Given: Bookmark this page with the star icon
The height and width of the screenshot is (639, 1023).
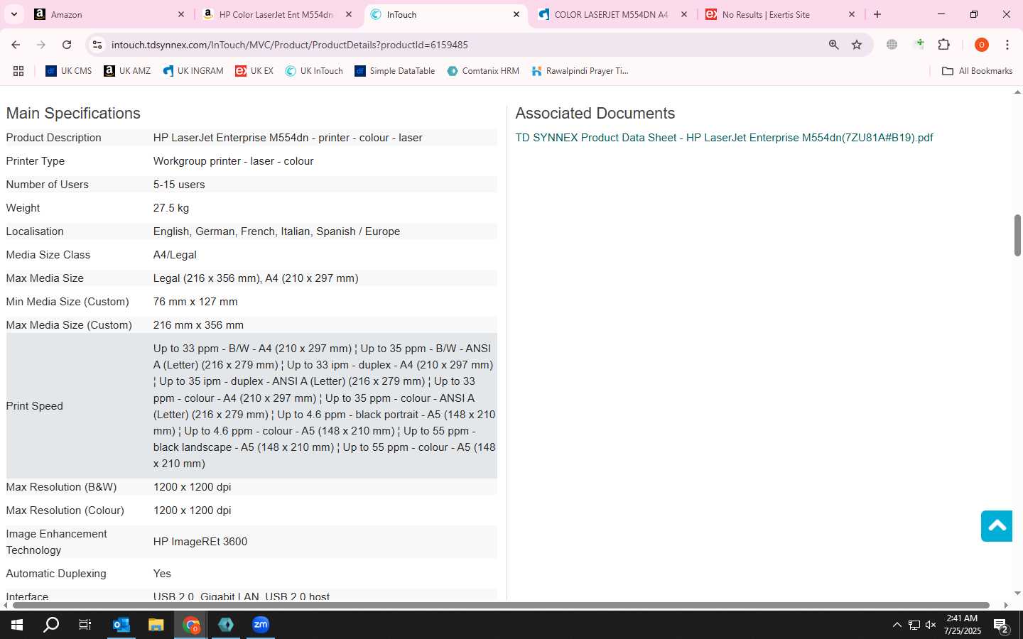Looking at the screenshot, I should click(857, 45).
